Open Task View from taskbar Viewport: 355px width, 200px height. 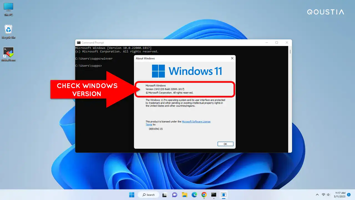pyautogui.click(x=164, y=195)
